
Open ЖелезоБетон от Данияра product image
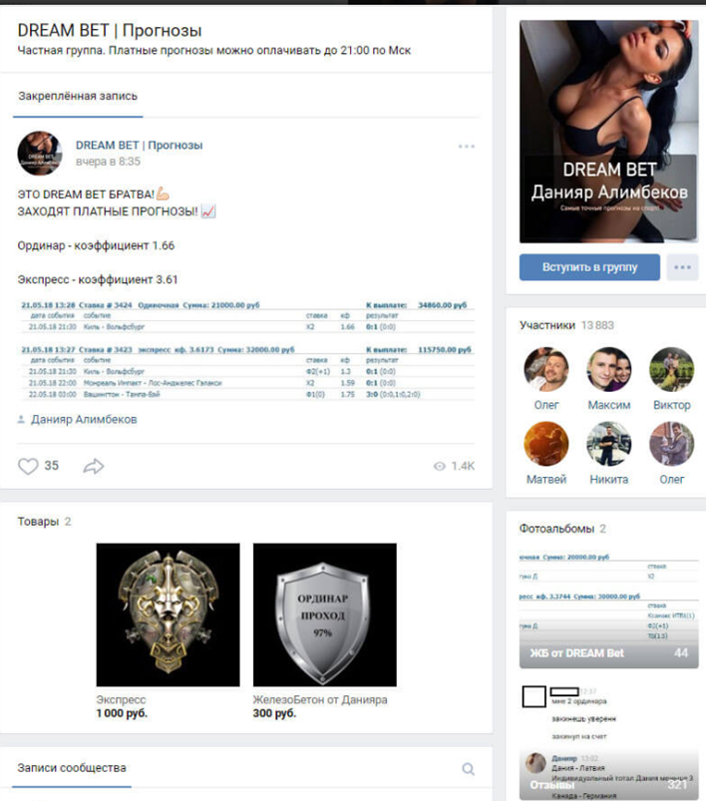325,614
